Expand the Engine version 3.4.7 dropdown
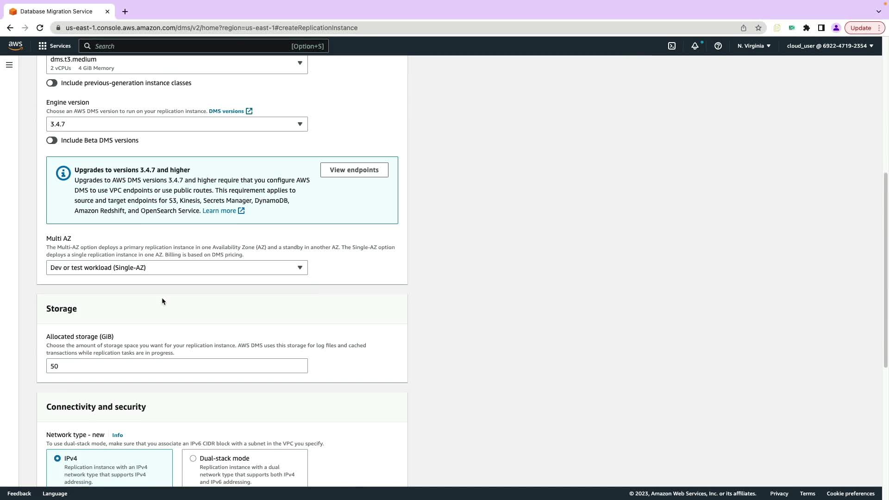This screenshot has height=500, width=889. (177, 124)
